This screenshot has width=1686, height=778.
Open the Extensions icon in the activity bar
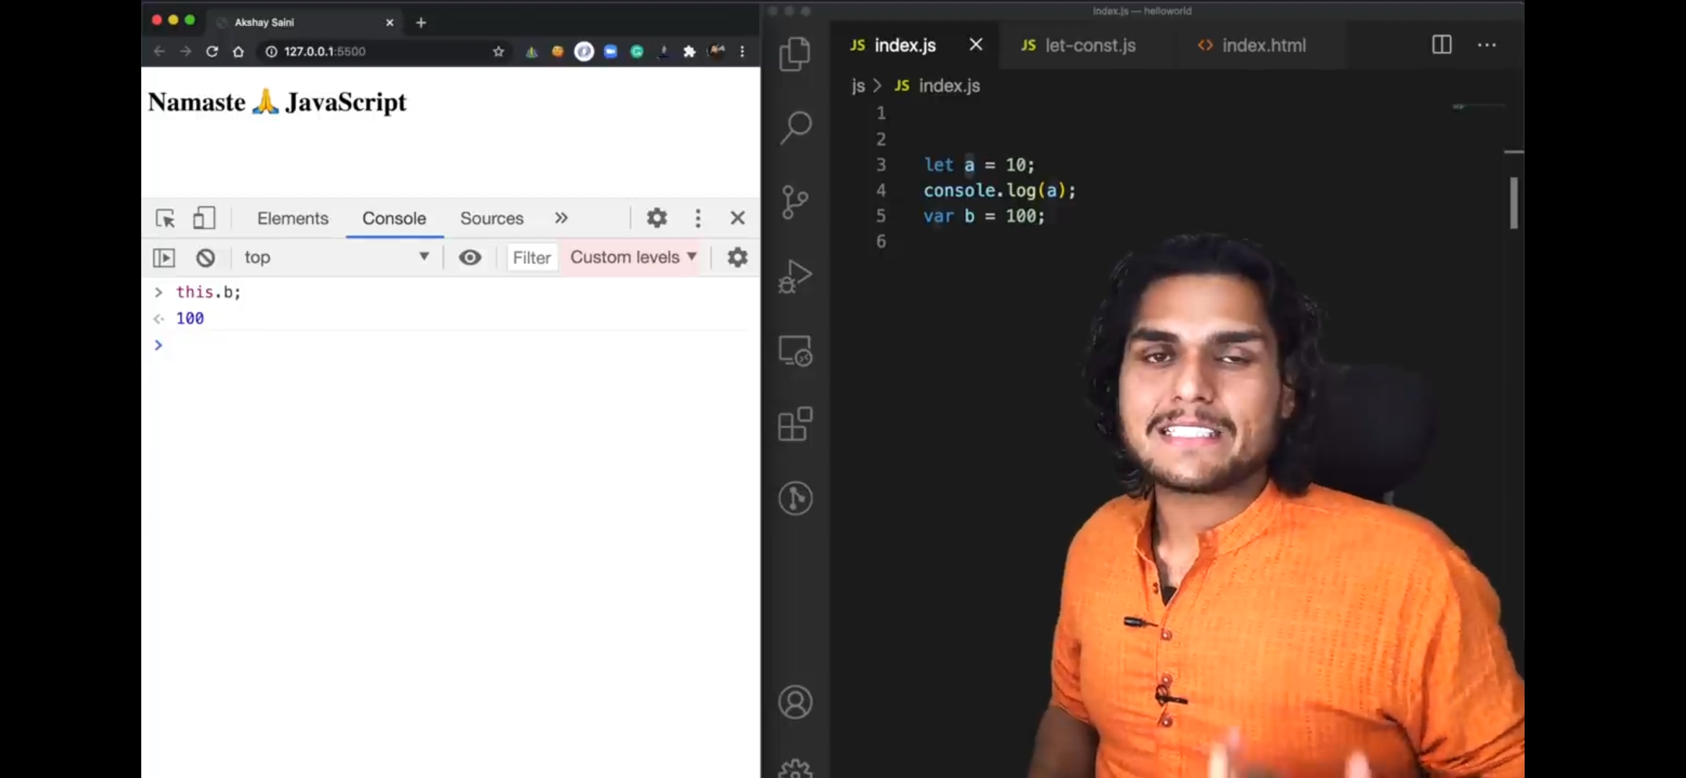pos(795,424)
